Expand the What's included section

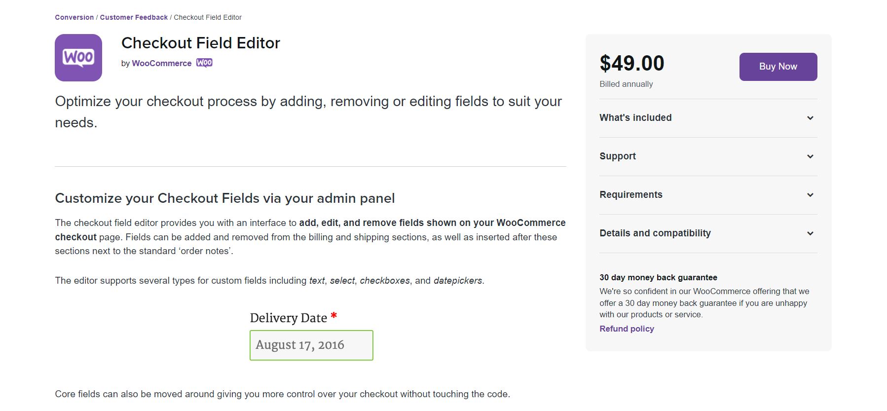tap(708, 118)
